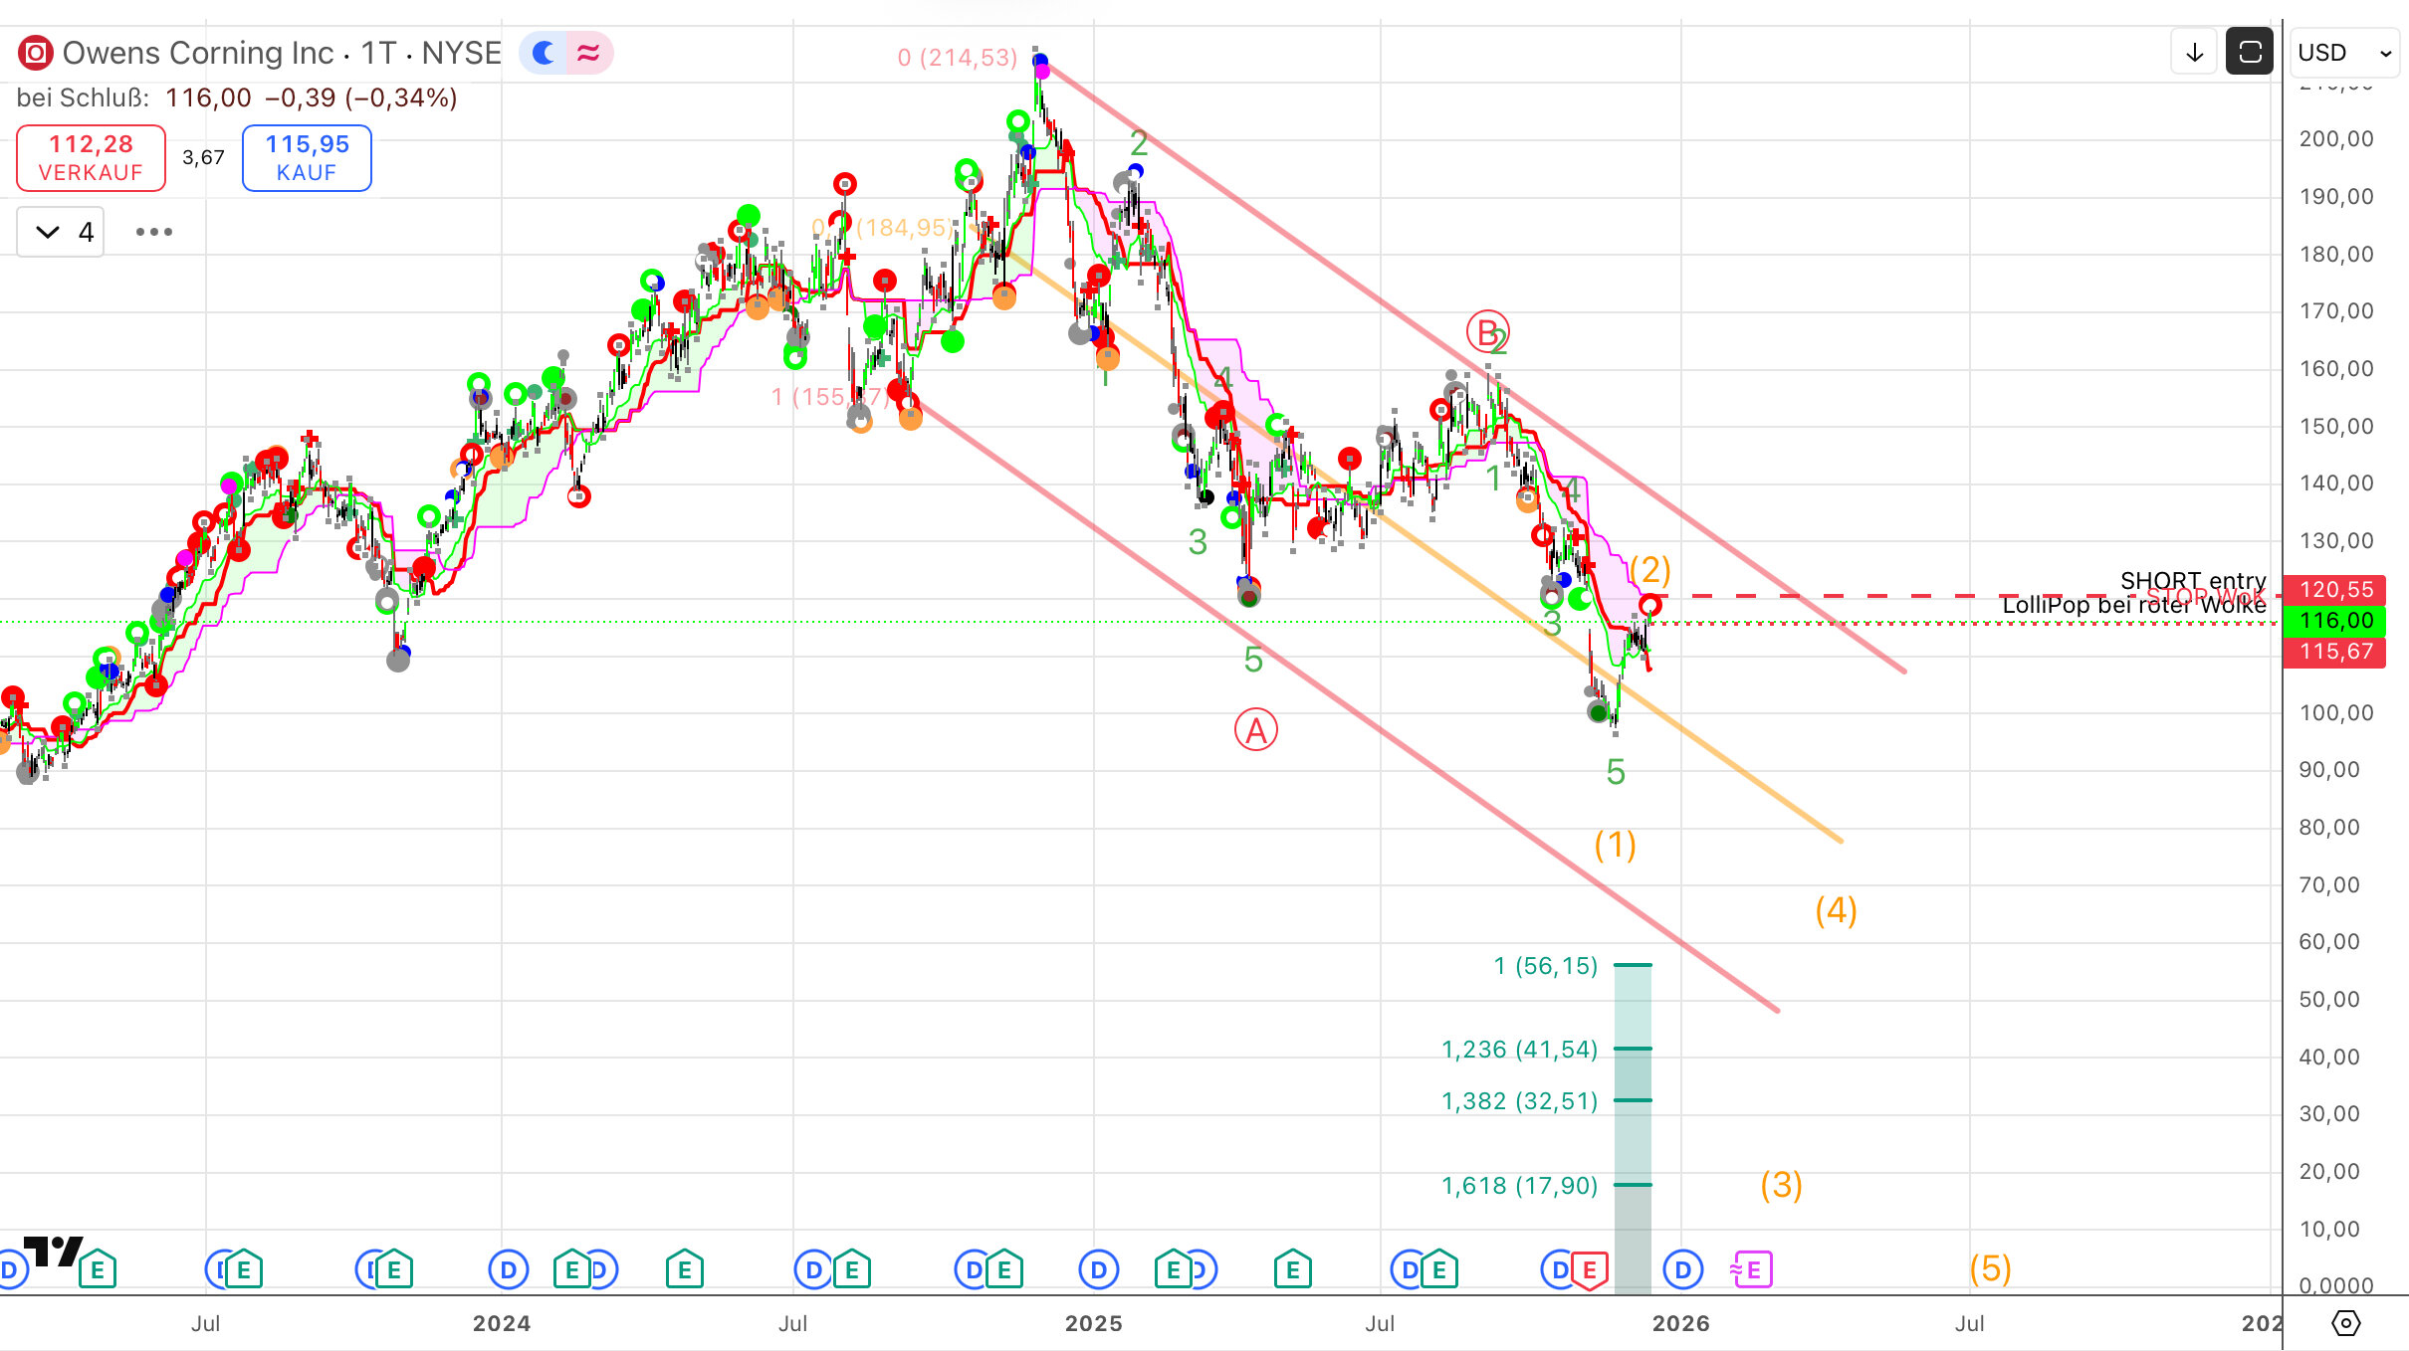Toggle the fullscreen square icon
The width and height of the screenshot is (2409, 1351).
[2250, 53]
